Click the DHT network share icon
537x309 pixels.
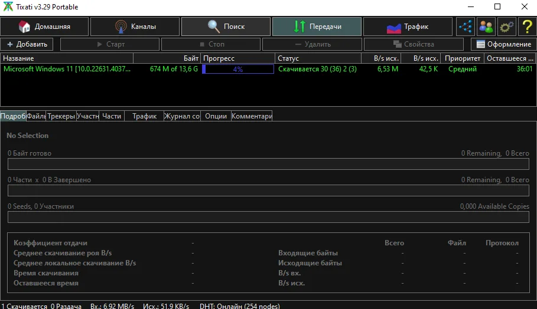(466, 27)
